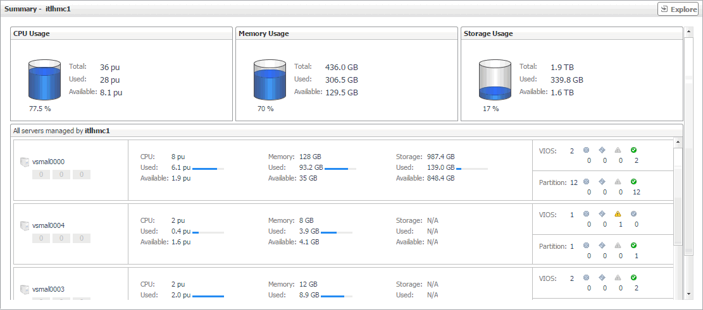Image resolution: width=703 pixels, height=310 pixels.
Task: Click the first alarm count box under vsmal0000
Action: 41,174
